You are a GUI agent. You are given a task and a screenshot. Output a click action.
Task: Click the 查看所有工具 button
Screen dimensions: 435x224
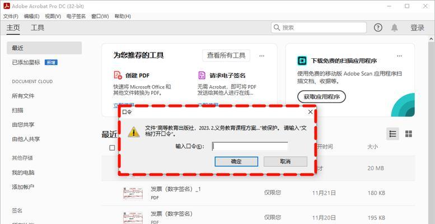[226, 55]
